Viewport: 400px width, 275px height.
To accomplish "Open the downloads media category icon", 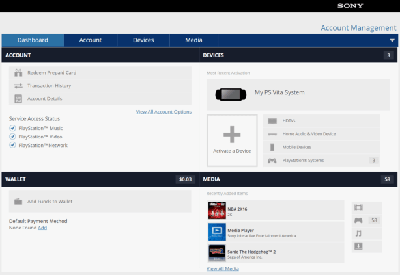I will pyautogui.click(x=358, y=246).
